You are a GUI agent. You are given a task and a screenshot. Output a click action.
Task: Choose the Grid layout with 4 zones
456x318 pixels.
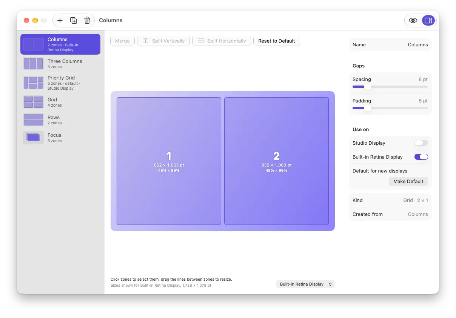tap(60, 102)
